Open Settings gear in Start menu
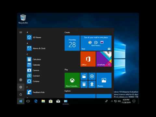Viewport: 156px width, 117px height. point(21,87)
